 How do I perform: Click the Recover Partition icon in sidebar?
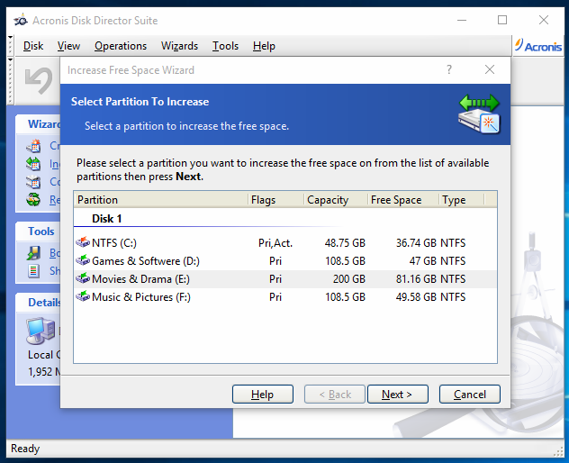tap(33, 199)
